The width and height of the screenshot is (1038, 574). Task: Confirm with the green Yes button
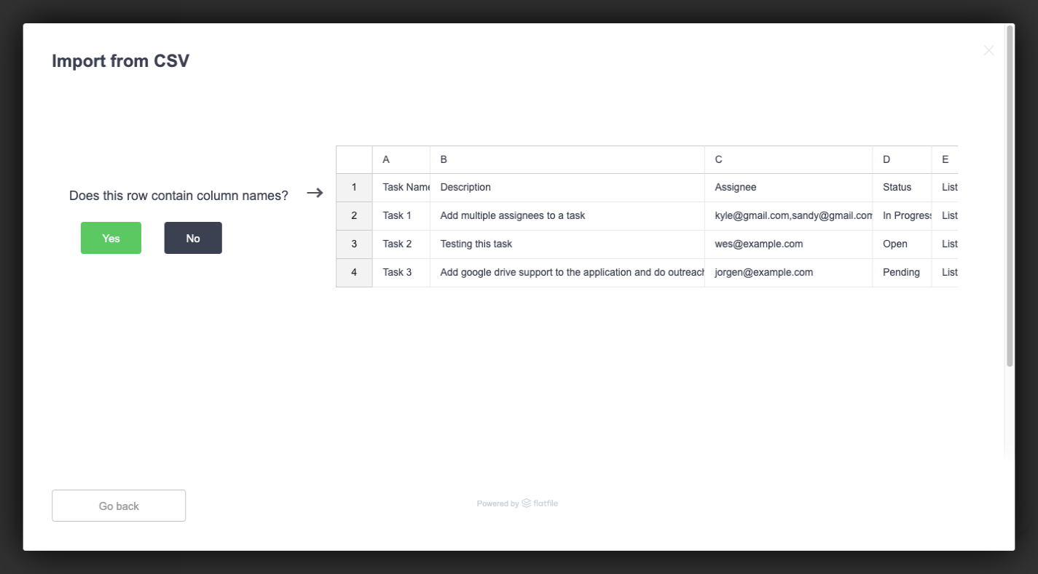tap(111, 238)
